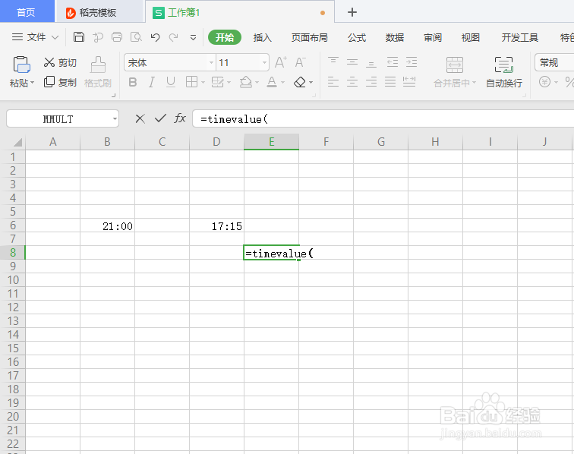Cut selection with 剪切

click(x=60, y=62)
